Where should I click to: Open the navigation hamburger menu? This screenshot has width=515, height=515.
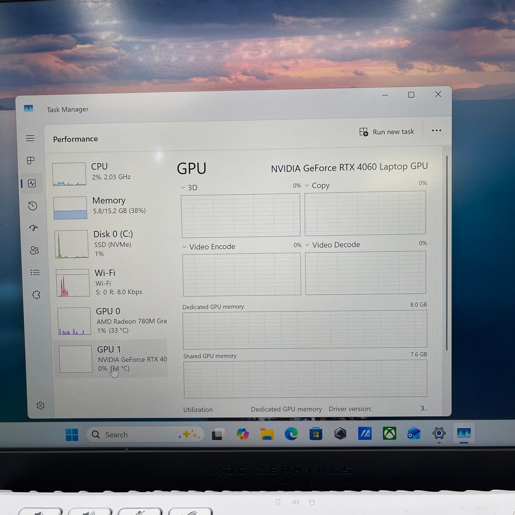30,138
